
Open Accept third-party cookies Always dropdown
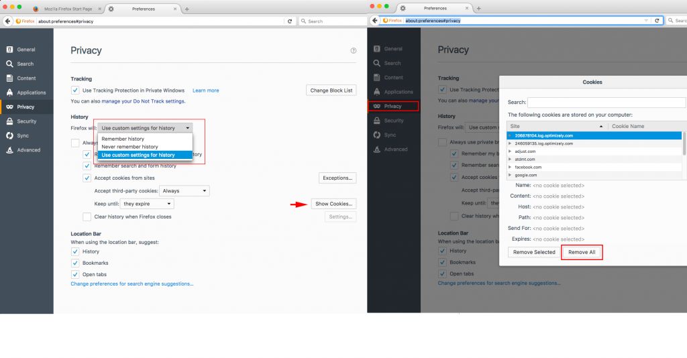[184, 191]
